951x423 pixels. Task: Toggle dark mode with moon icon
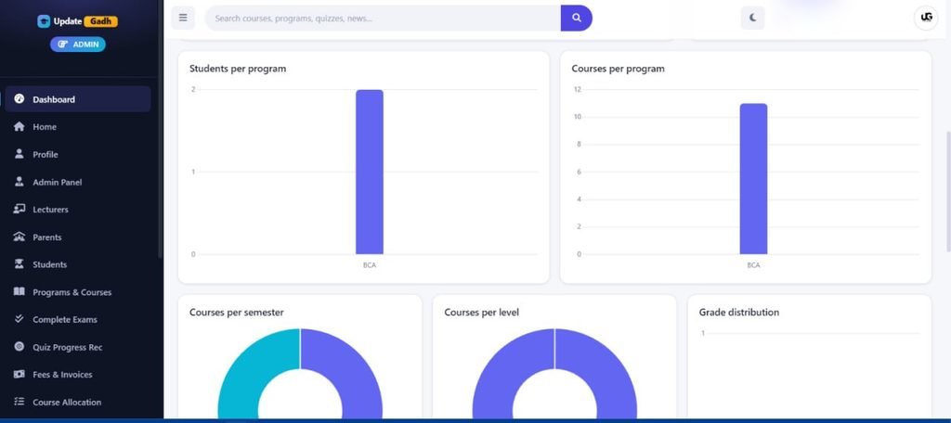tap(752, 19)
